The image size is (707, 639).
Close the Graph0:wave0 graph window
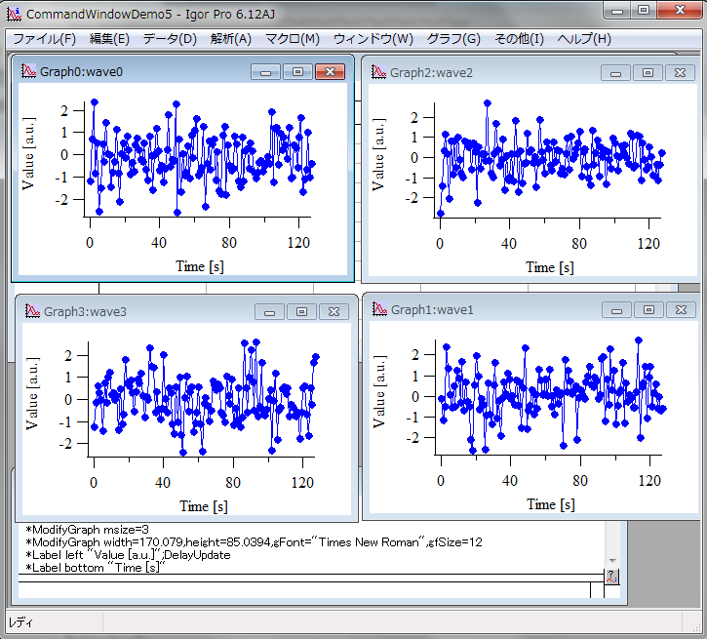pyautogui.click(x=331, y=72)
